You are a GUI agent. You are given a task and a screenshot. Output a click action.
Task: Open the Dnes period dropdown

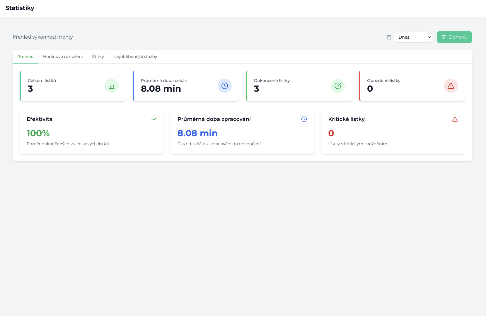(x=413, y=37)
